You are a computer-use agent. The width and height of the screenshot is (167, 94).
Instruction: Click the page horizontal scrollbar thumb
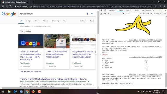coord(36,88)
